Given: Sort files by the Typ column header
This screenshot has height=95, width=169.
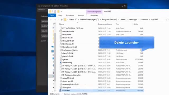Looking at the screenshot, I should pos(117,24).
